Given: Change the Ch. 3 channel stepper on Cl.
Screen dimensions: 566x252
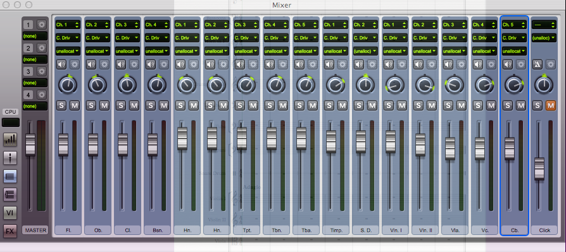Looking at the screenshot, I should pos(127,25).
